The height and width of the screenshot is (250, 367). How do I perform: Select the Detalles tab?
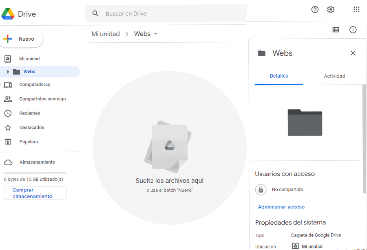tap(279, 76)
